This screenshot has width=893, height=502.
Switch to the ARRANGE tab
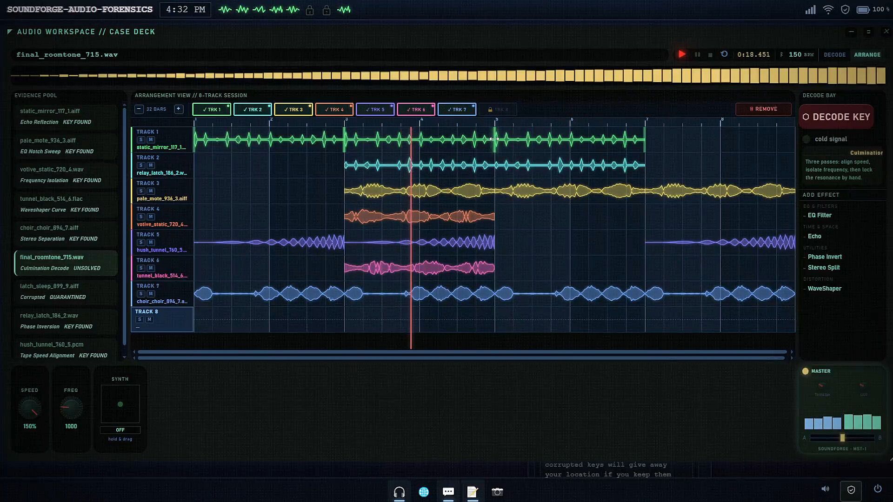click(867, 55)
